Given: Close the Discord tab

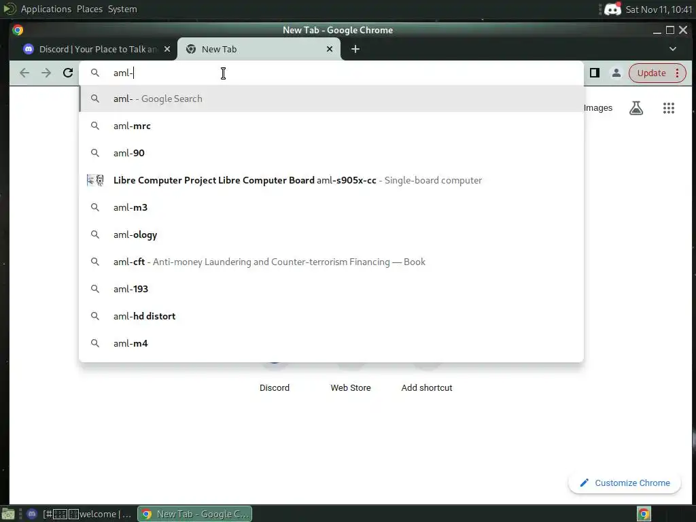Looking at the screenshot, I should pyautogui.click(x=167, y=49).
